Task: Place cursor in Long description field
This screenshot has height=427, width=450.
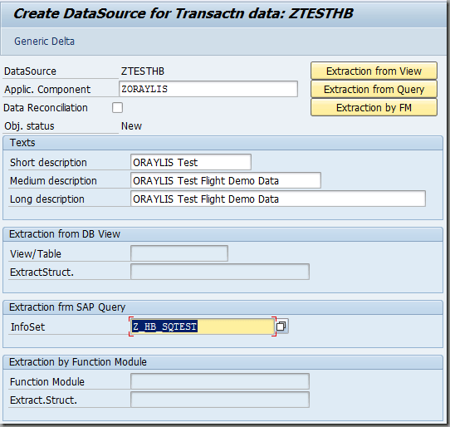Action: 278,199
